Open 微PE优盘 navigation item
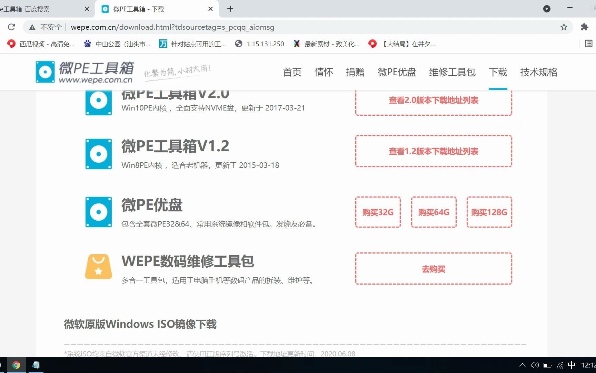Screen dimensions: 596x373 (397, 72)
